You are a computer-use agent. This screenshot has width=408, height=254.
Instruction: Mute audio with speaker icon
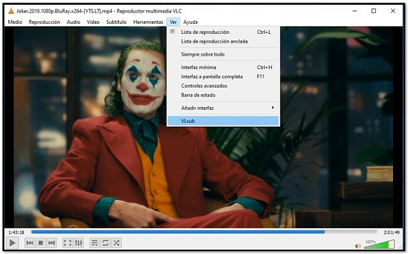pyautogui.click(x=358, y=246)
